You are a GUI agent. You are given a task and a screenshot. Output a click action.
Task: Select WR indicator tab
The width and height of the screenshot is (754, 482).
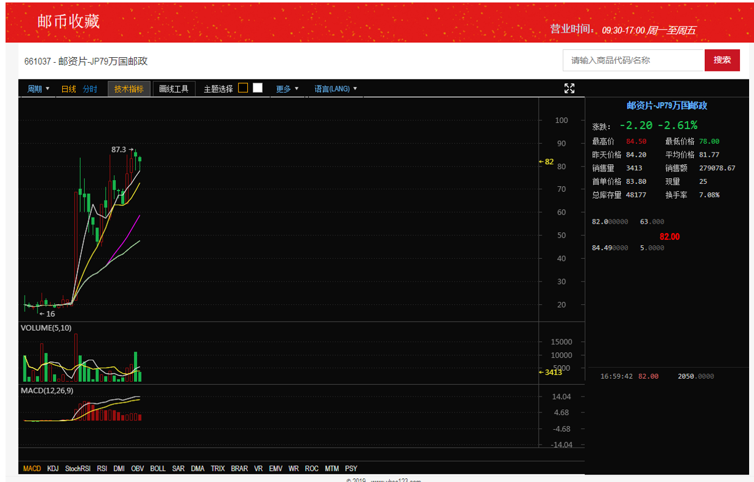click(294, 468)
